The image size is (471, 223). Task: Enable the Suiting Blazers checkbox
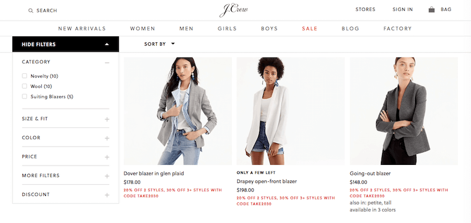[x=25, y=96]
